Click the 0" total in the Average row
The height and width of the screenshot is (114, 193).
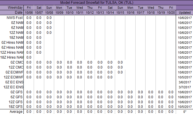[185, 112]
